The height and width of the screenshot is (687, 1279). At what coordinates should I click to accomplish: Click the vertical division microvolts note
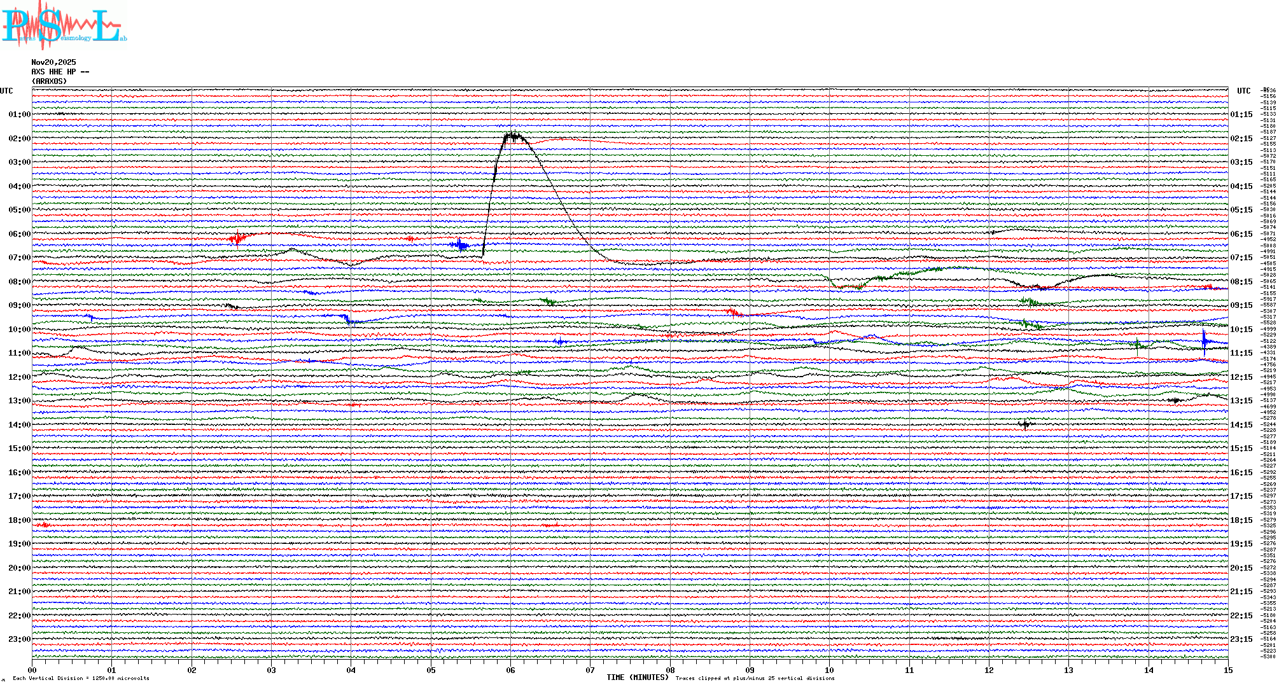point(81,678)
